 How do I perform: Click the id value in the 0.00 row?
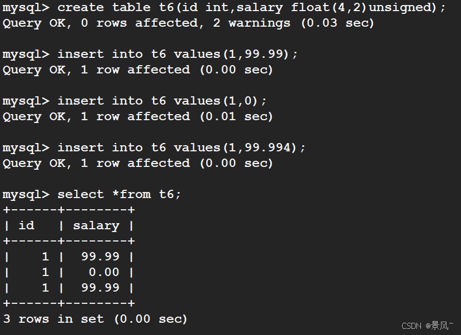click(46, 272)
